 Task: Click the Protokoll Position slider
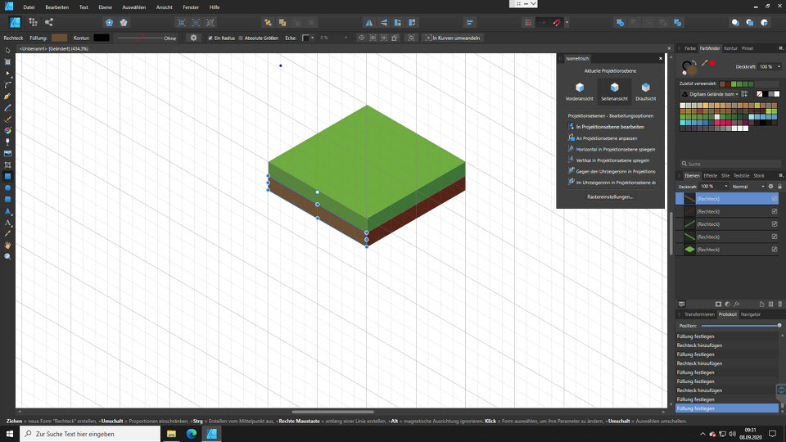pyautogui.click(x=740, y=326)
